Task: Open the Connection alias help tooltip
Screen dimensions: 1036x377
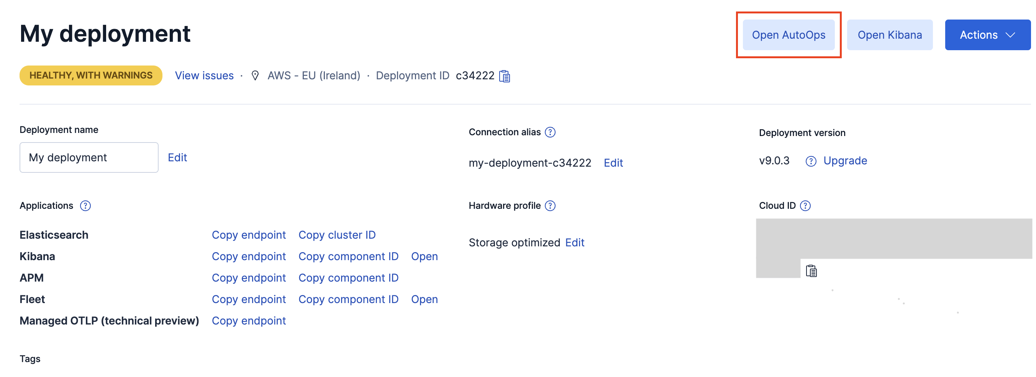Action: click(551, 132)
